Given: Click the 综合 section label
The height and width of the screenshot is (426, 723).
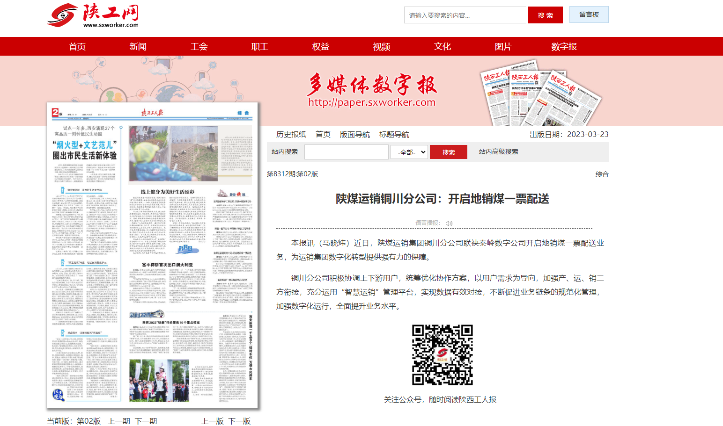Looking at the screenshot, I should click(x=602, y=174).
